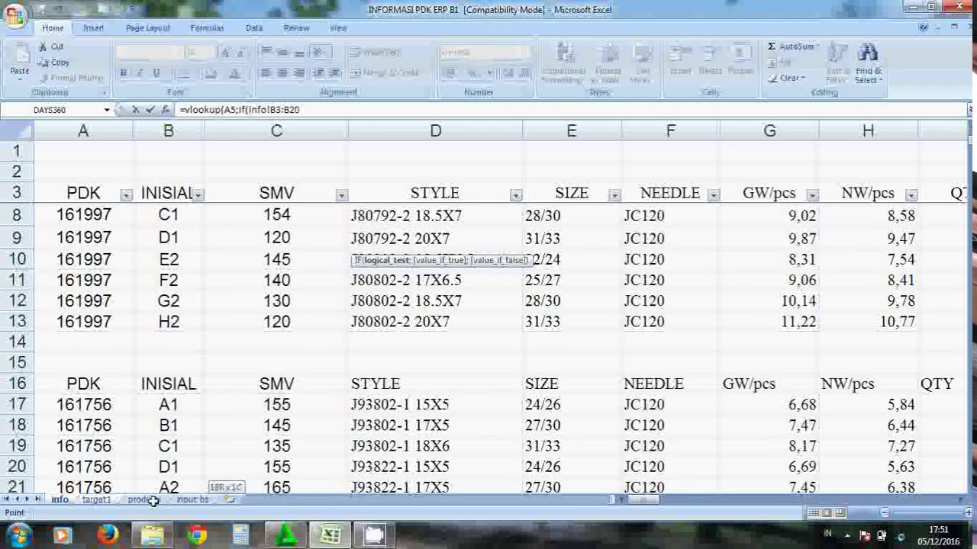
Task: Click the zoom in plus button
Action: (969, 512)
